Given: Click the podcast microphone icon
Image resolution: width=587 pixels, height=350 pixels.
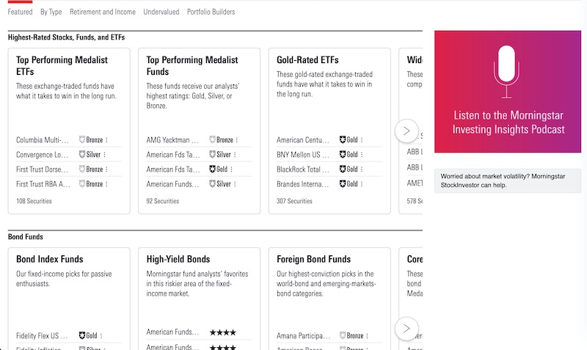Looking at the screenshot, I should click(506, 71).
